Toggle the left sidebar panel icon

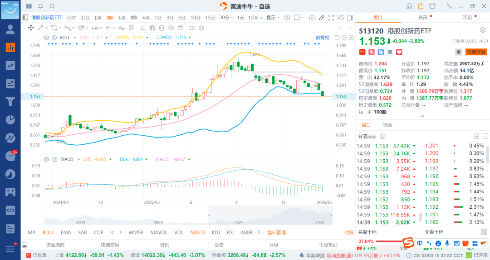pyautogui.click(x=25, y=18)
